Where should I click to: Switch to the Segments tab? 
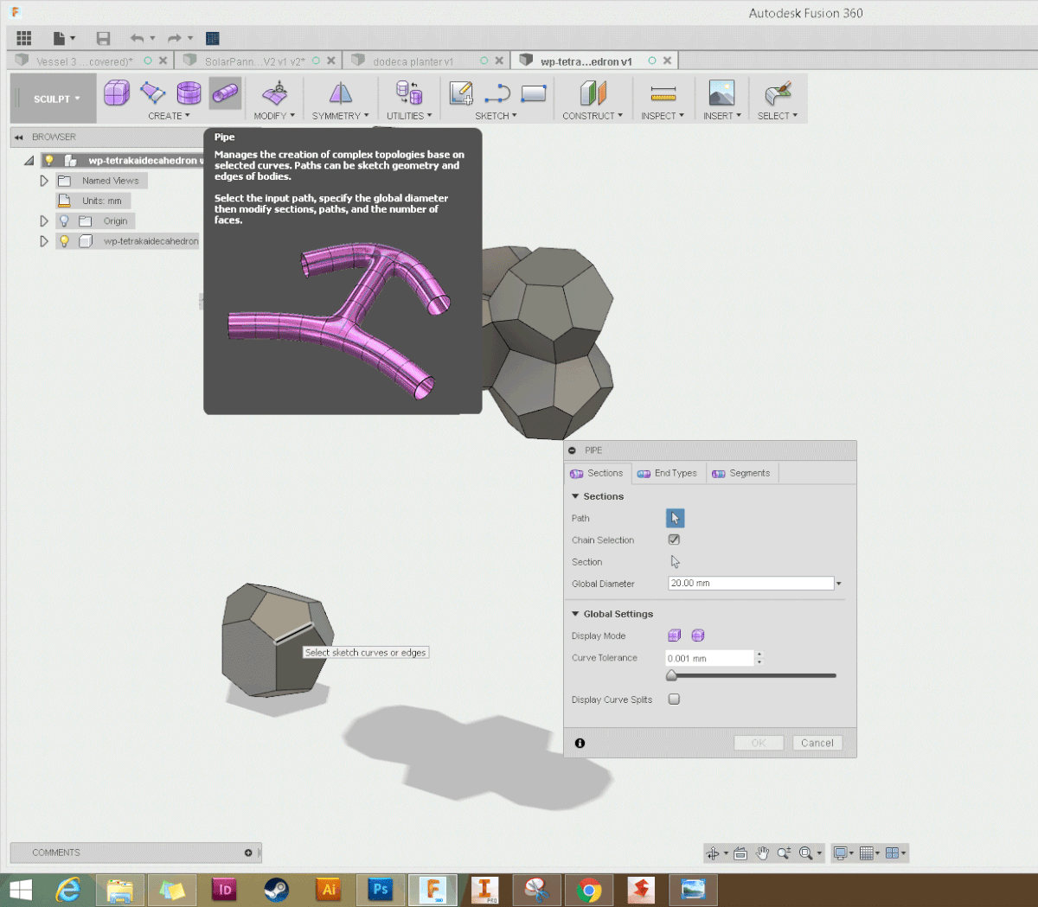741,473
